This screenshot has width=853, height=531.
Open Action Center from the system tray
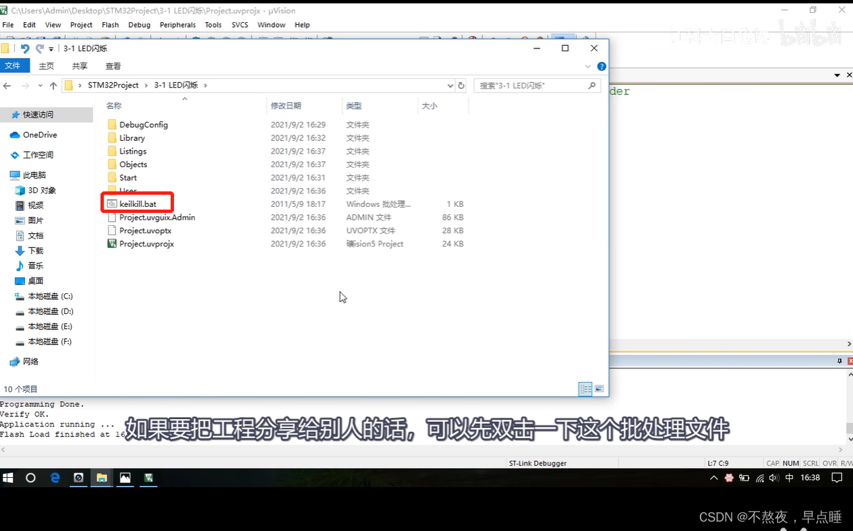point(836,477)
